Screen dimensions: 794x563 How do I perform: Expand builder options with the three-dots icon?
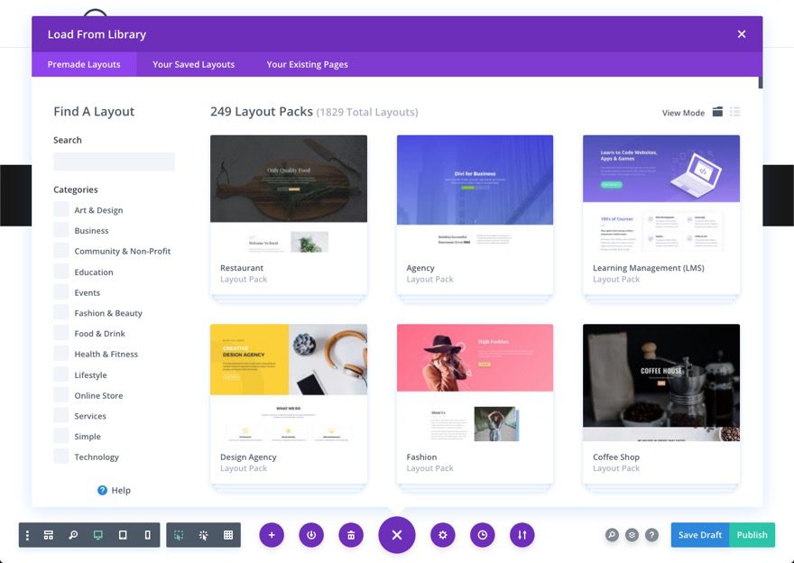point(27,534)
